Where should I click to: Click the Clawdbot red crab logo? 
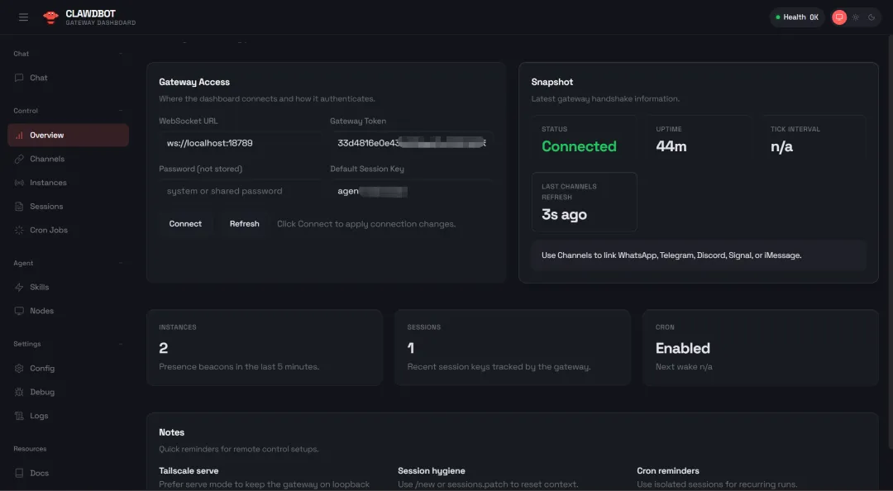point(50,17)
